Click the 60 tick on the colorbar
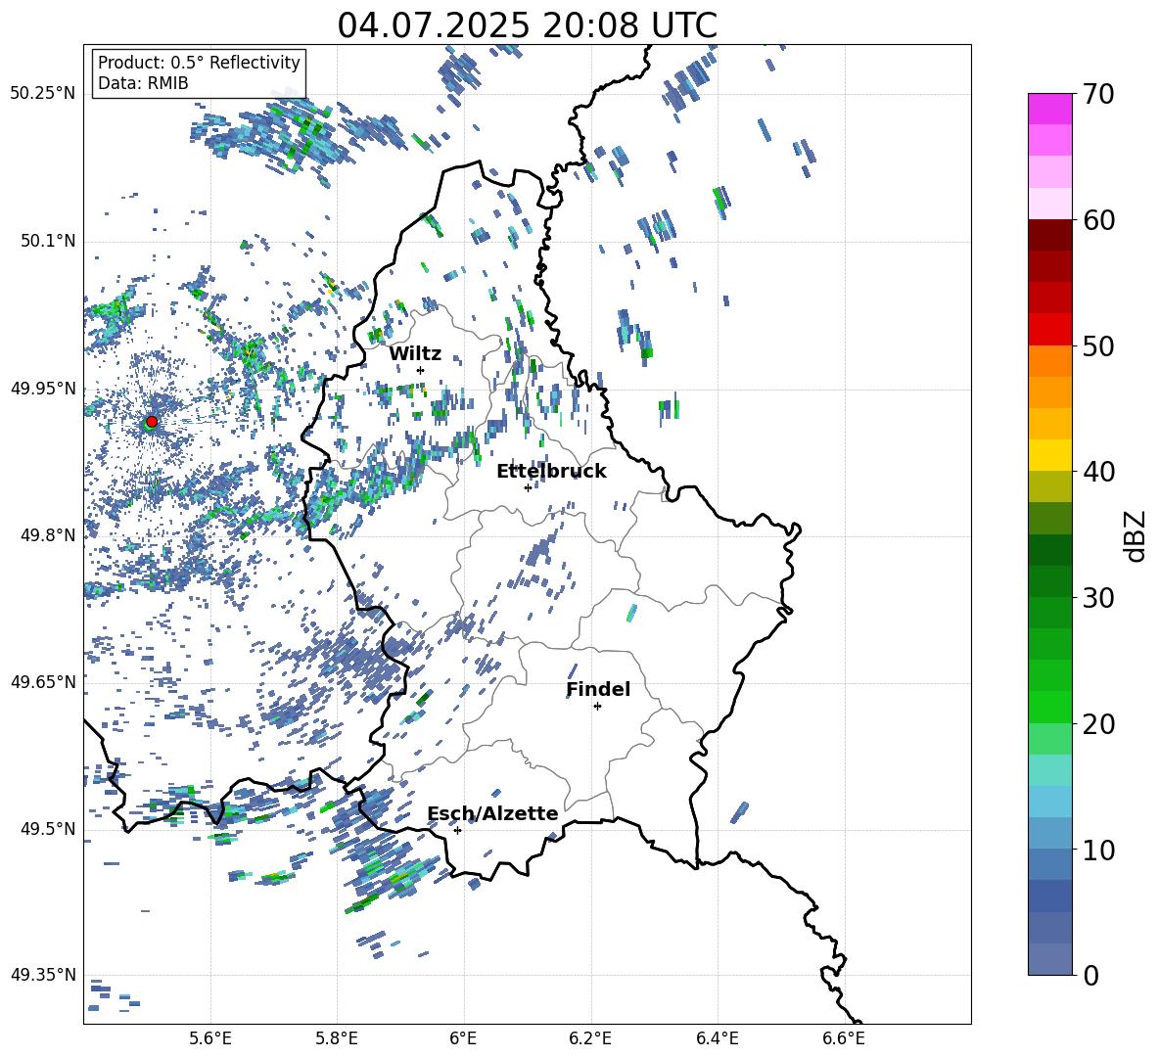Viewport: 1159px width, 1058px height. click(x=1098, y=220)
